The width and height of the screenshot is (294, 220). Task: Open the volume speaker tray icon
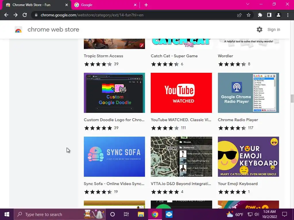[257, 214]
